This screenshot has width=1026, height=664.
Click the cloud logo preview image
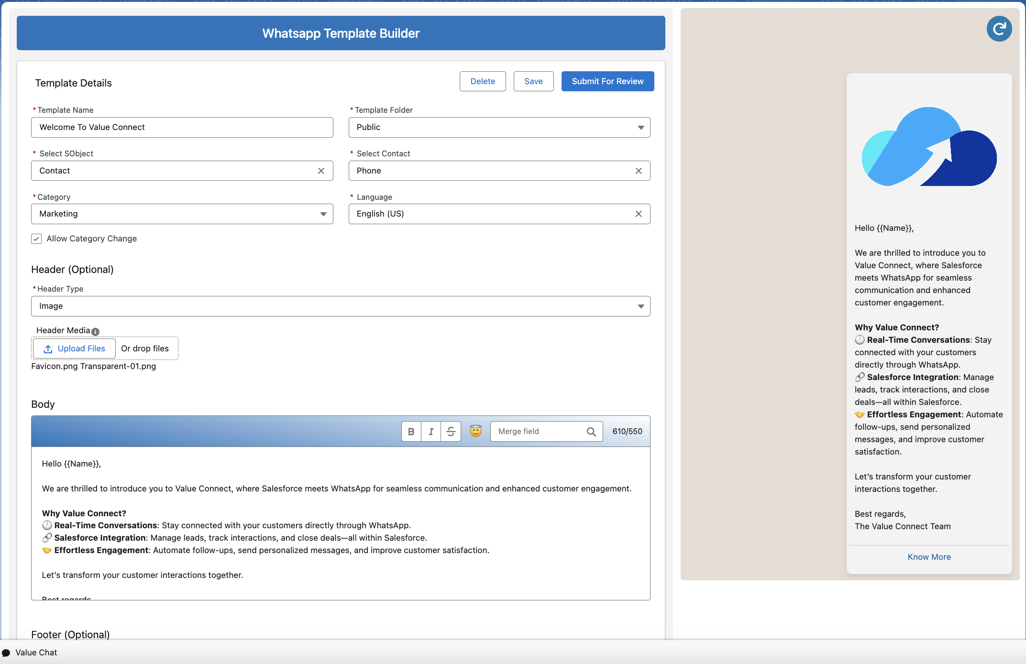pyautogui.click(x=929, y=146)
